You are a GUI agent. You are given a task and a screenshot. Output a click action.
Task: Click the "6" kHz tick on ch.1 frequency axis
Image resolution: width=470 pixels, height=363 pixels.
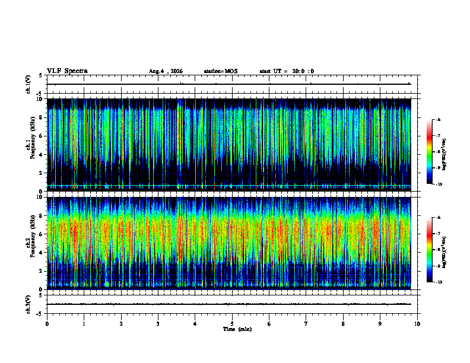point(42,136)
